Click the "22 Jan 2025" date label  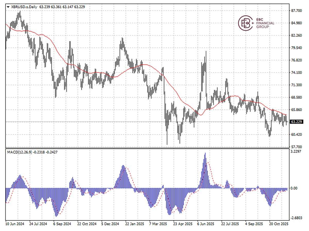tap(135, 224)
